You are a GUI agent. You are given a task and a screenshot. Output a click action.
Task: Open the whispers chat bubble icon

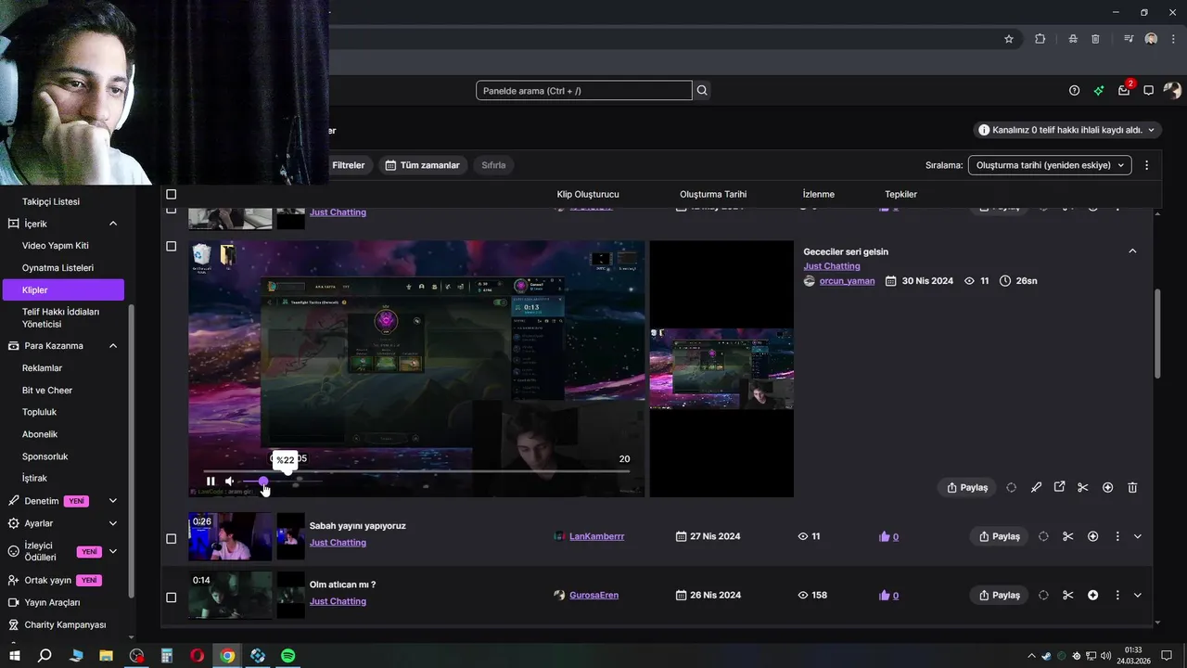[x=1148, y=90]
